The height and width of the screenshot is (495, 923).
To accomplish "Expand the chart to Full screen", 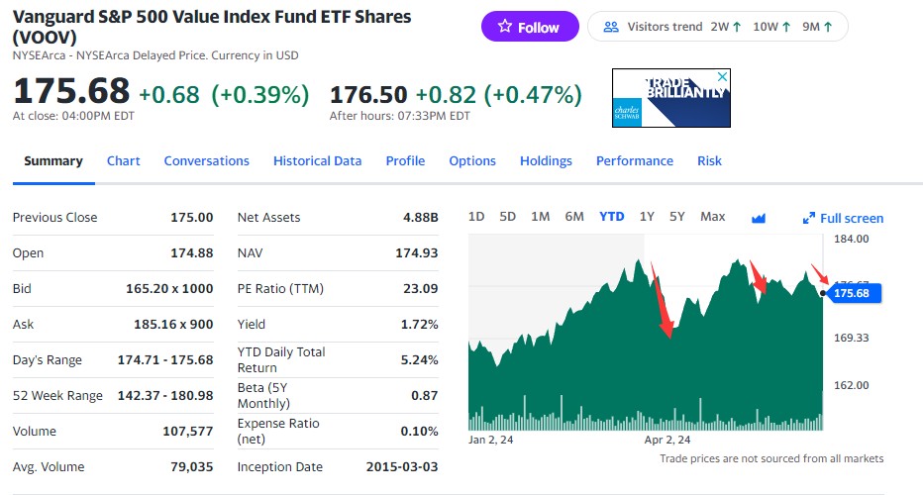I will coord(843,218).
